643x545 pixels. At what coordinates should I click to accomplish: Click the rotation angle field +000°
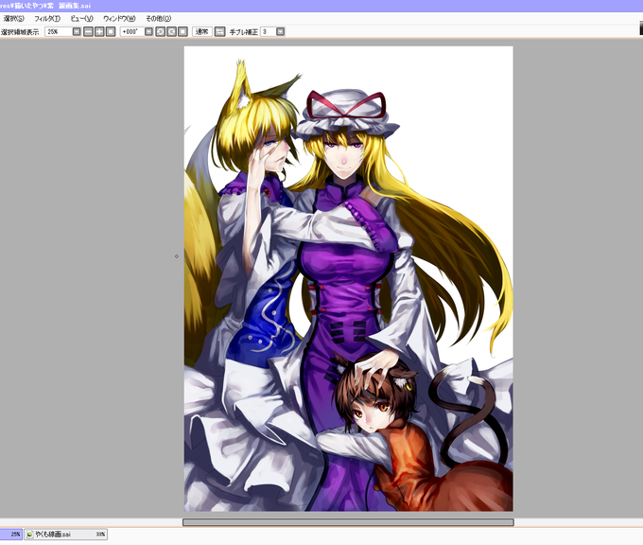[x=132, y=31]
